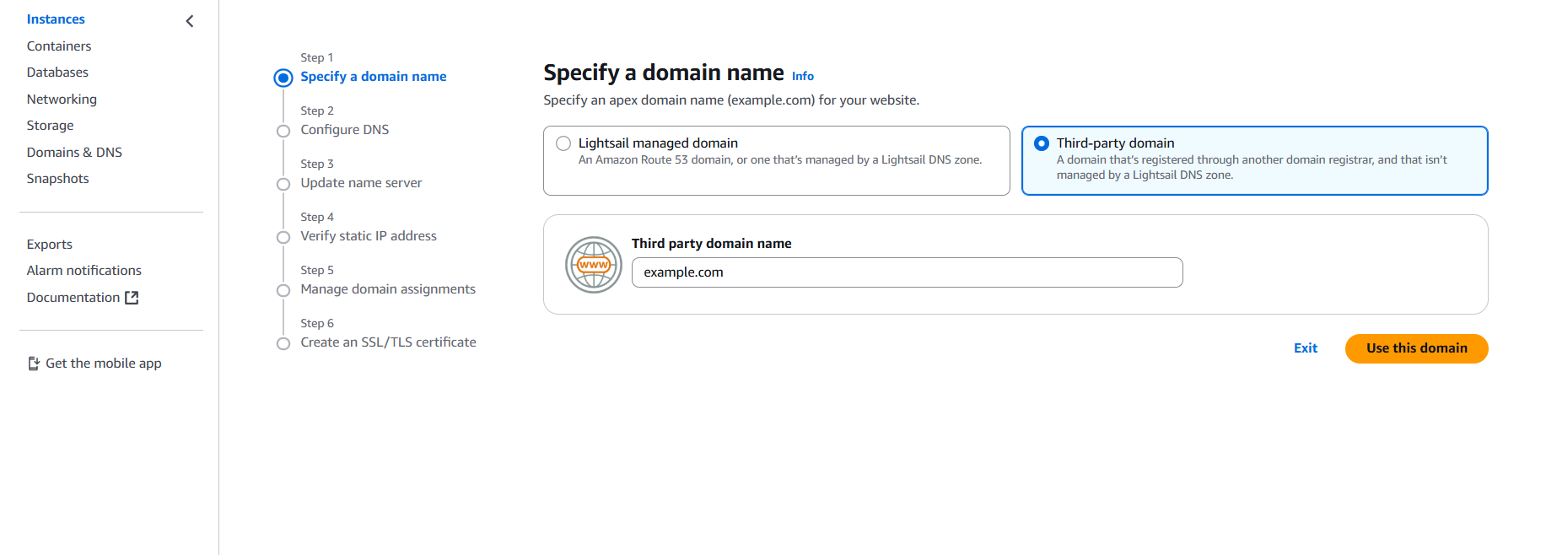Click the Third party domain name field

click(x=907, y=272)
